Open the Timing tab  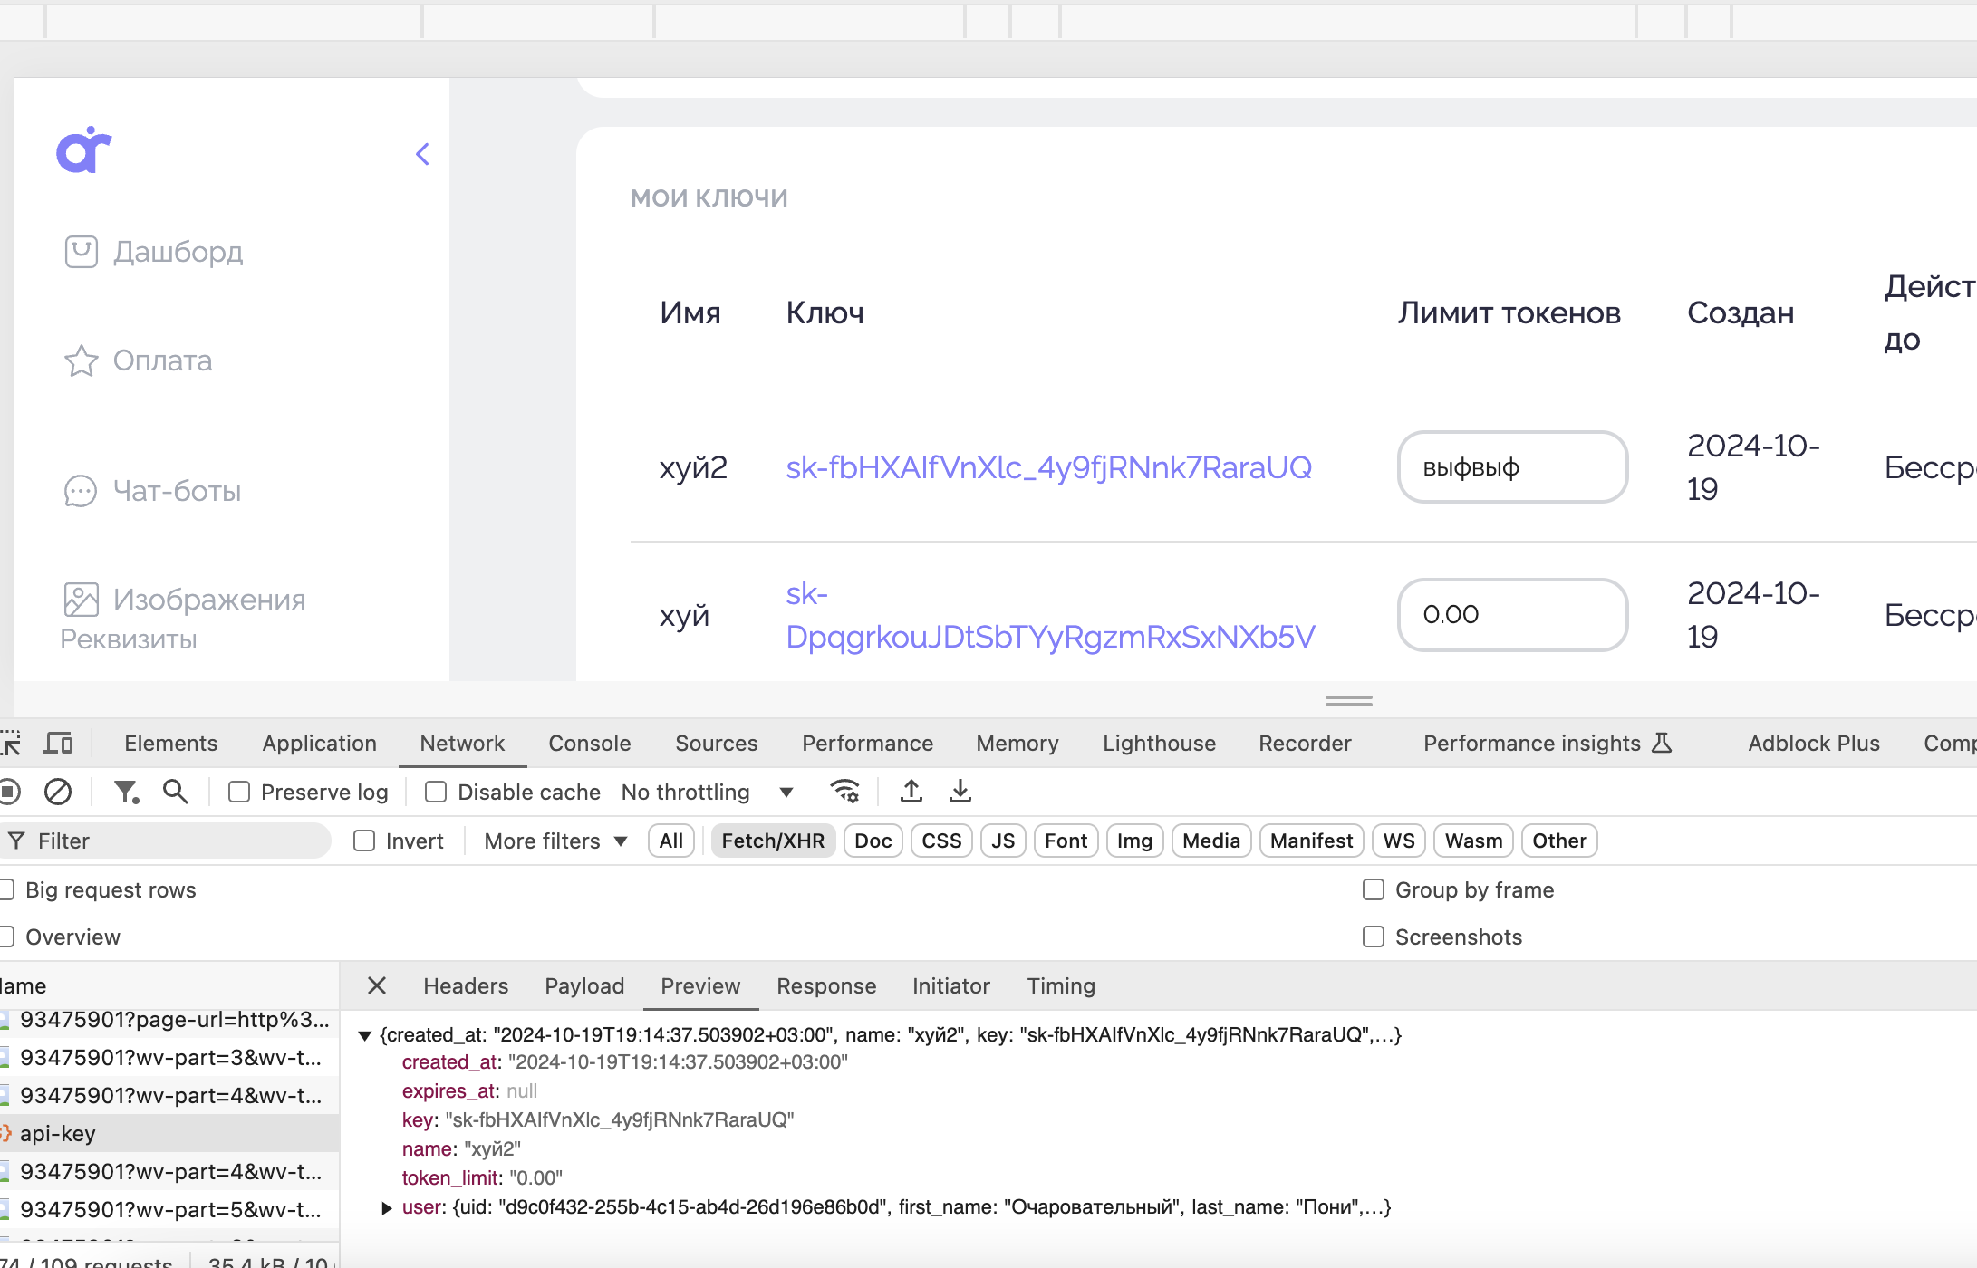[x=1061, y=985]
